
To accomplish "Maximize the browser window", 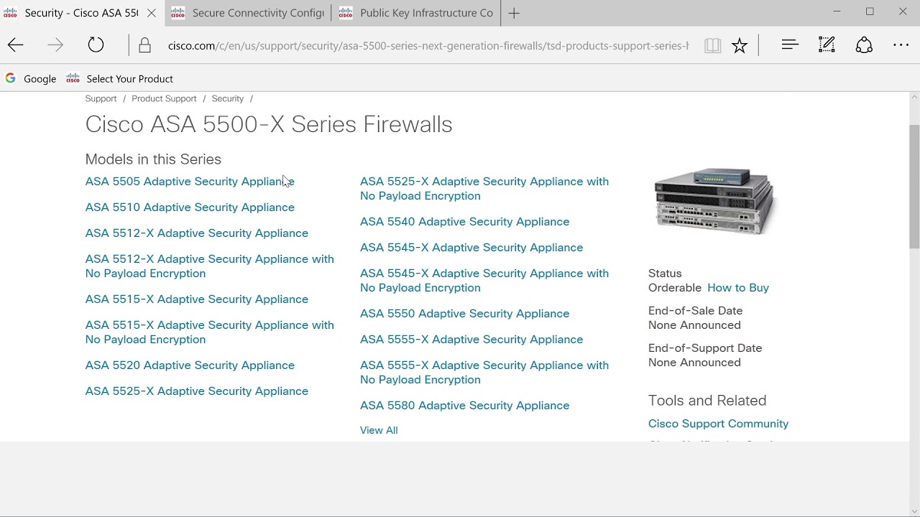I will [870, 11].
